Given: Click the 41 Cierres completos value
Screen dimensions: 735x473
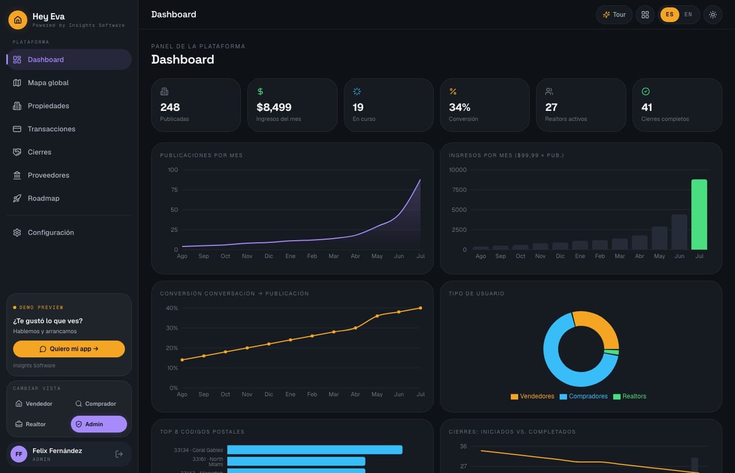Looking at the screenshot, I should coord(647,107).
